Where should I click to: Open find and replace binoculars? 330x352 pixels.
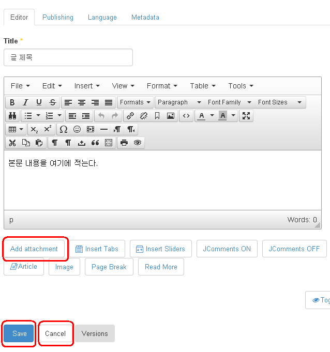pos(12,116)
